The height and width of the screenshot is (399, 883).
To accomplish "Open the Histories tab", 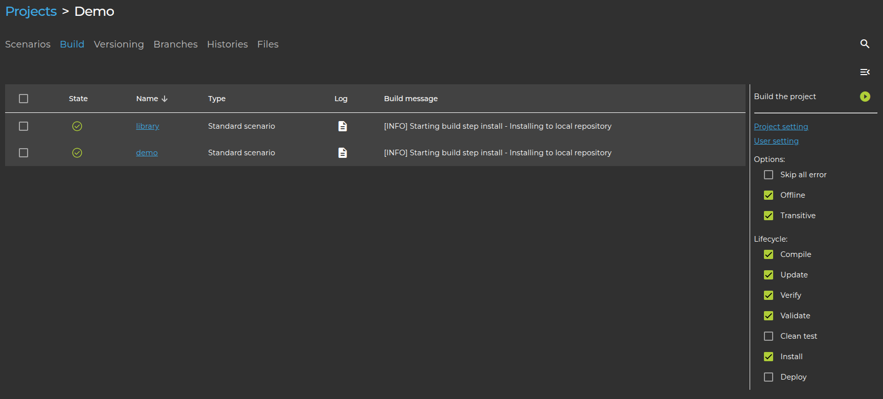I will click(x=227, y=44).
